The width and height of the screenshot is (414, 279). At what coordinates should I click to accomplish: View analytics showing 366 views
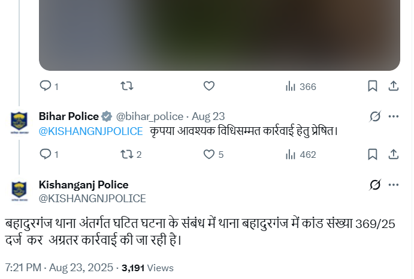[x=300, y=86]
